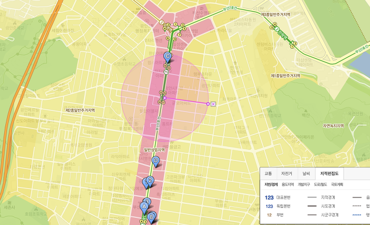Click exit 2 marker at Minrak station
Screen dimensions: 370x225
[295, 43]
